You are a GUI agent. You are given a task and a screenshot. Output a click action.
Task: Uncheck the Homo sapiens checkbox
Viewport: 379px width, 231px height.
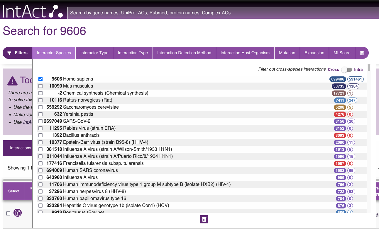tap(40, 79)
